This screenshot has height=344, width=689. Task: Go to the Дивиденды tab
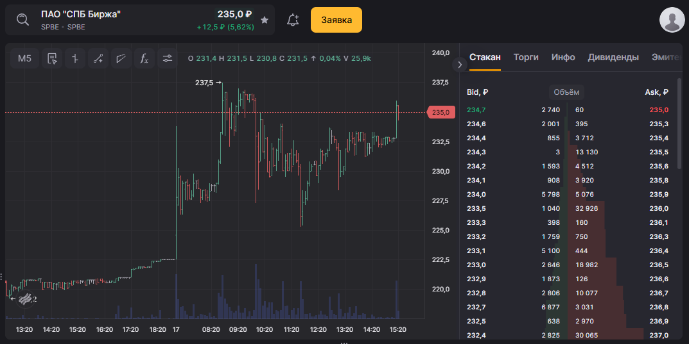613,57
